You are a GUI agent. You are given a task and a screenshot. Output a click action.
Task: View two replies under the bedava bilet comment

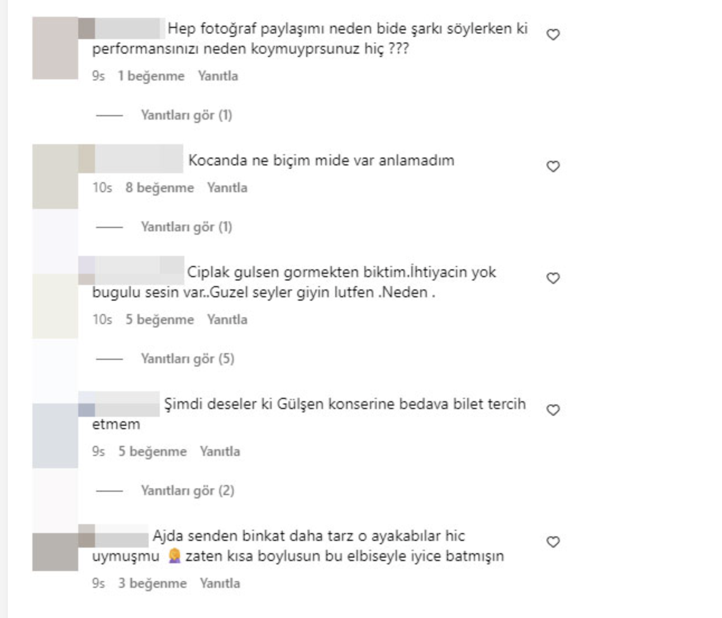(x=187, y=491)
